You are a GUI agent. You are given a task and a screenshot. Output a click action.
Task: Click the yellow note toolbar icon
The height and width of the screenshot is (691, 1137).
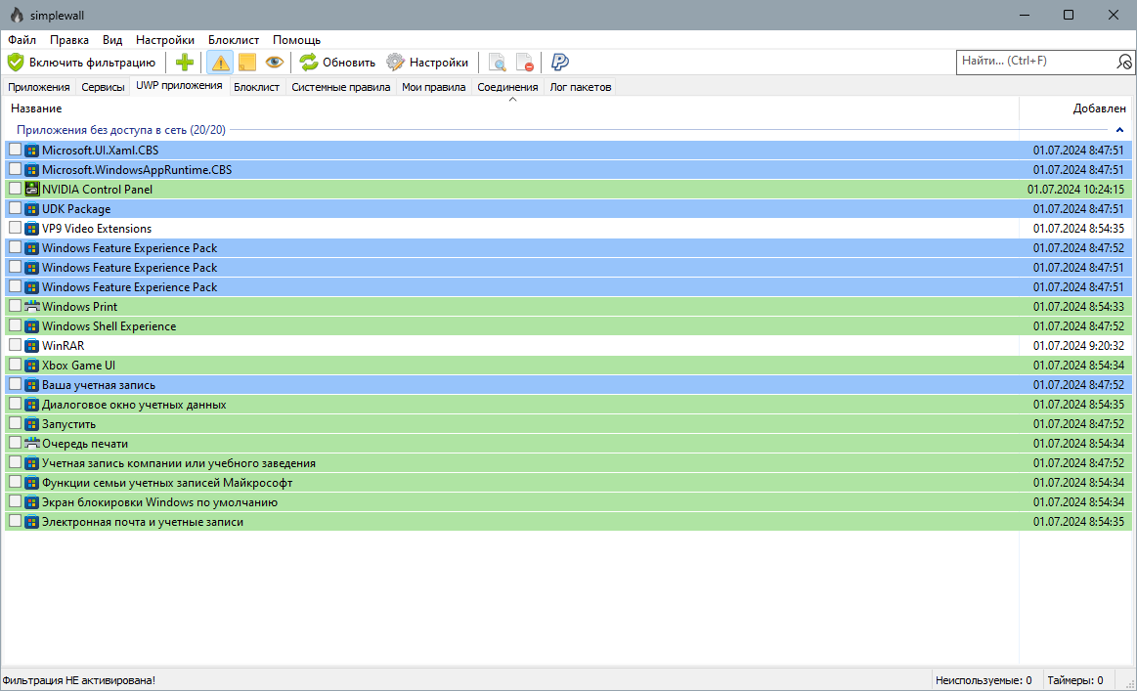click(247, 63)
